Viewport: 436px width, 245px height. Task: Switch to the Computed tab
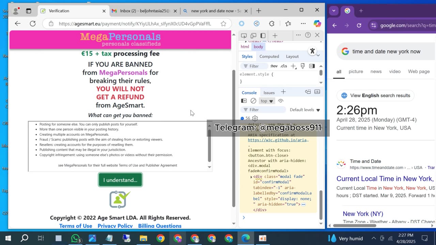click(269, 56)
